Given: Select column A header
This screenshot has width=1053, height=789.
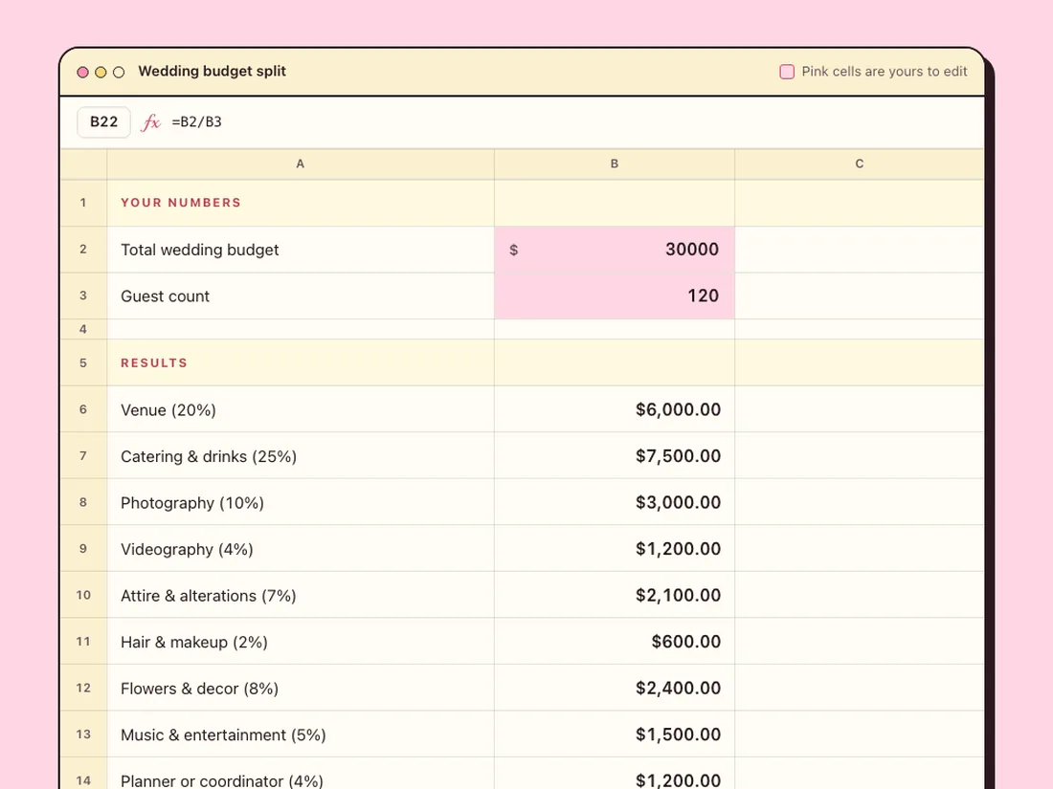Looking at the screenshot, I should (x=301, y=164).
